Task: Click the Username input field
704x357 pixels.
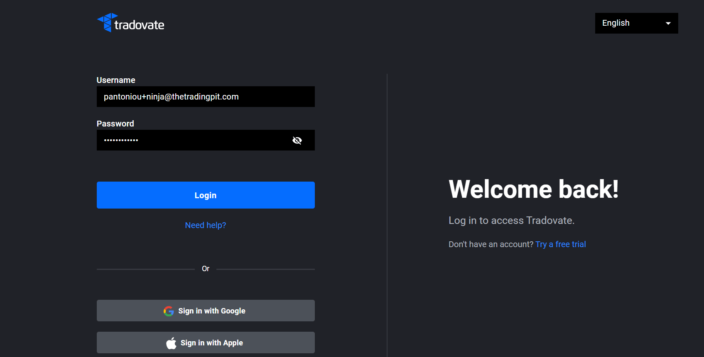Action: (x=206, y=97)
